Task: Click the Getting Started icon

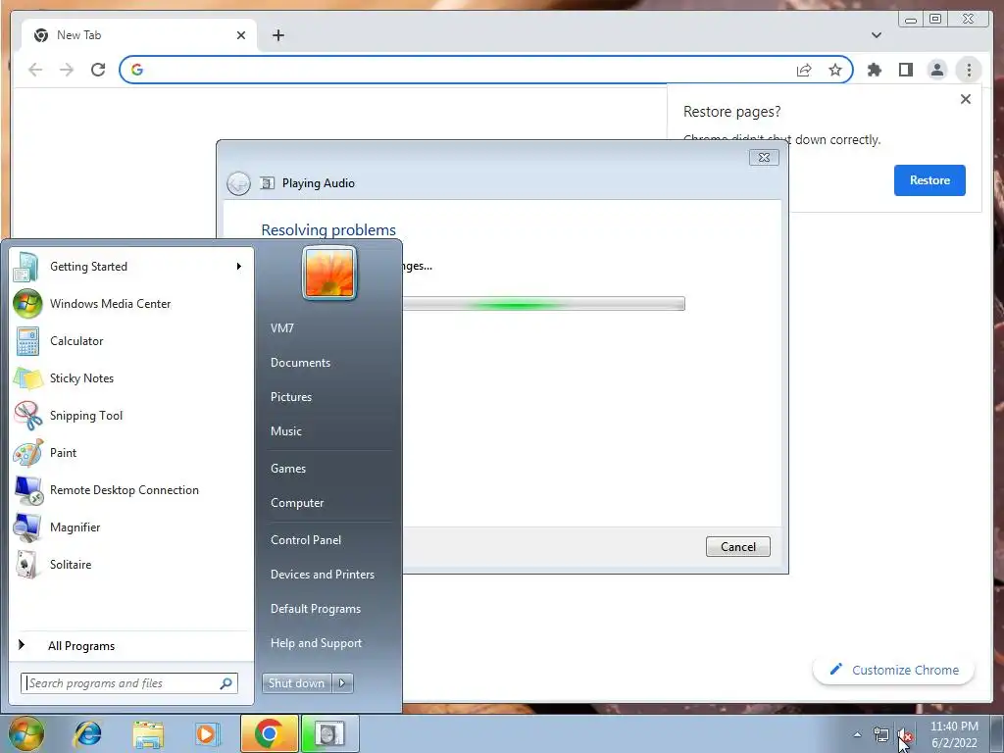Action: pos(27,267)
